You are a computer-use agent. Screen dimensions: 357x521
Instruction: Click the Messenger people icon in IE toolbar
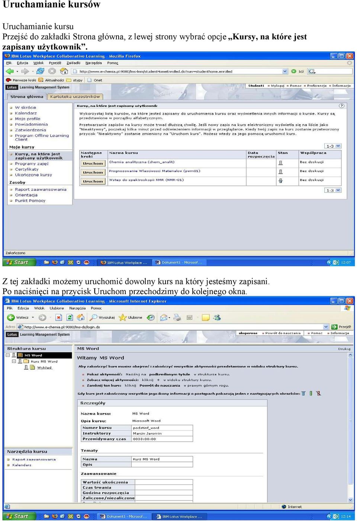click(217, 318)
